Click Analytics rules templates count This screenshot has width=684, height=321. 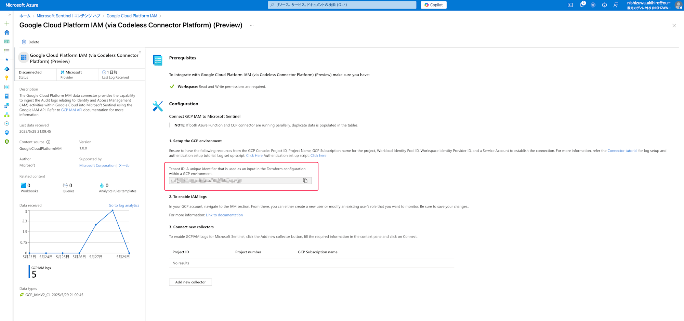(x=117, y=188)
